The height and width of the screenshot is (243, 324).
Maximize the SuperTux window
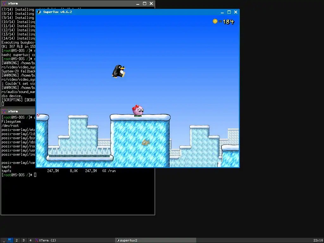(229, 12)
